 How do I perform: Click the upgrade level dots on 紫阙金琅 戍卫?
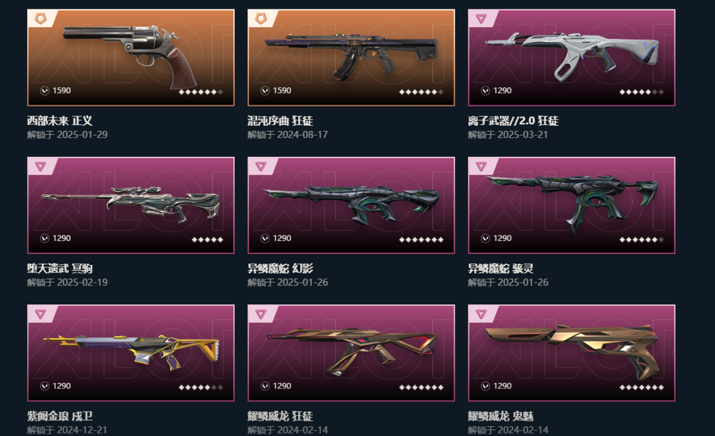(x=201, y=387)
